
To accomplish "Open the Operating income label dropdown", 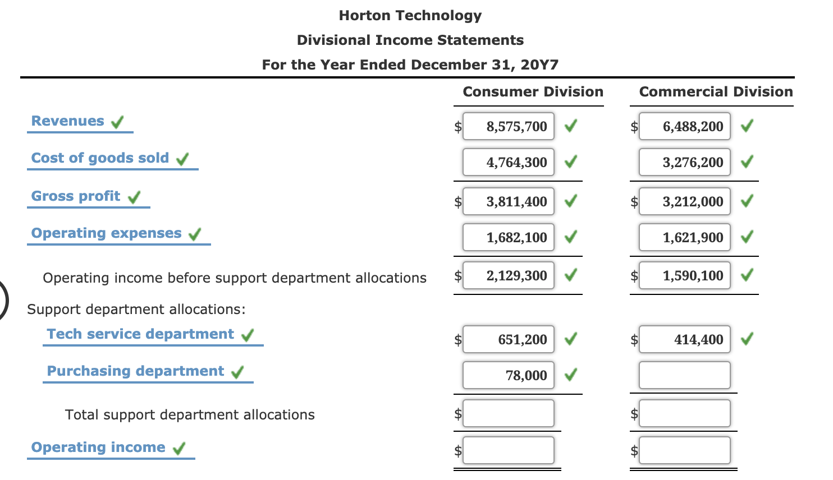I will (98, 447).
